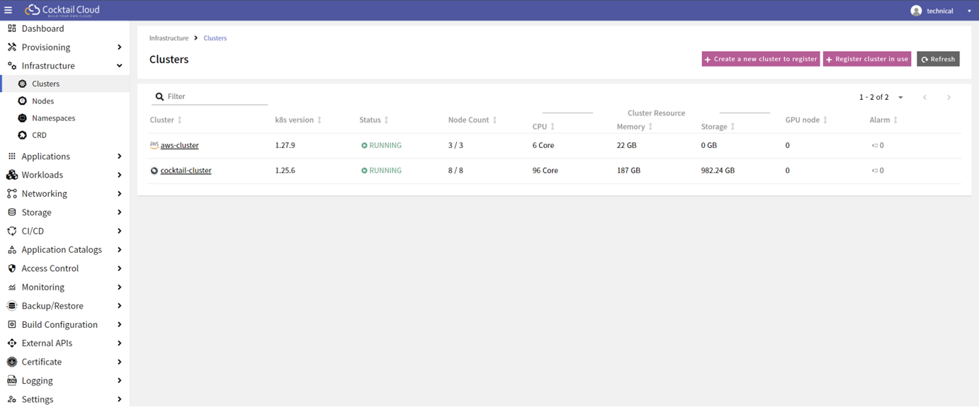
Task: Open the cocktail-cluster link
Action: (186, 171)
